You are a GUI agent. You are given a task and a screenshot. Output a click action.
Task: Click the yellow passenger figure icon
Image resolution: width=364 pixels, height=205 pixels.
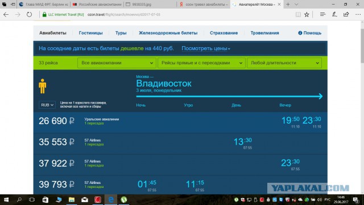click(43, 86)
